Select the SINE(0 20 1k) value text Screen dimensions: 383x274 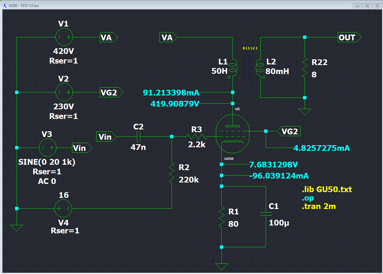[47, 162]
